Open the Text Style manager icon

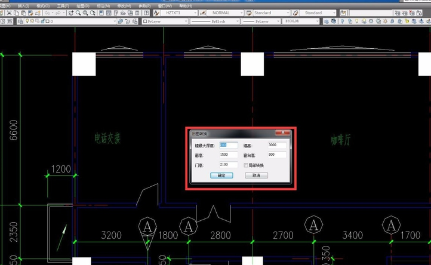(156, 13)
